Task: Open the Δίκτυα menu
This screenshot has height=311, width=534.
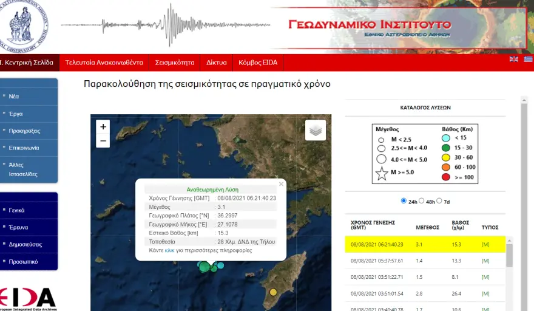Action: click(216, 63)
